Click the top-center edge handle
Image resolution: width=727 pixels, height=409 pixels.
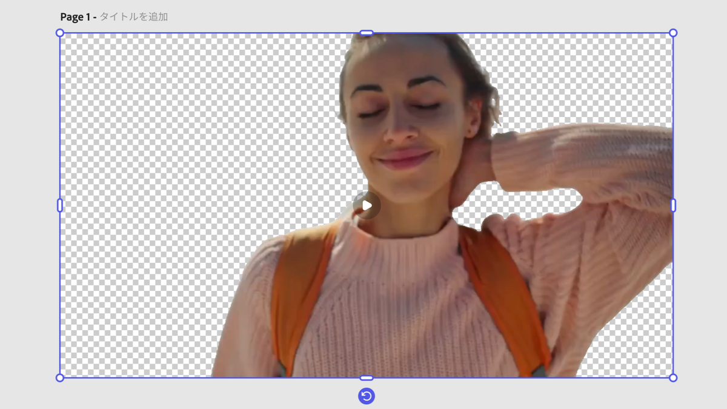tap(367, 33)
